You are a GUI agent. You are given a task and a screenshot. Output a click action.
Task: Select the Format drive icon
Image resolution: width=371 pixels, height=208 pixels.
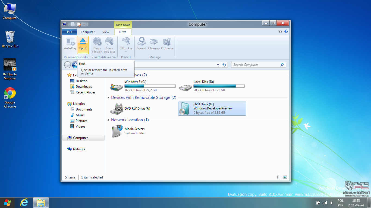click(141, 42)
